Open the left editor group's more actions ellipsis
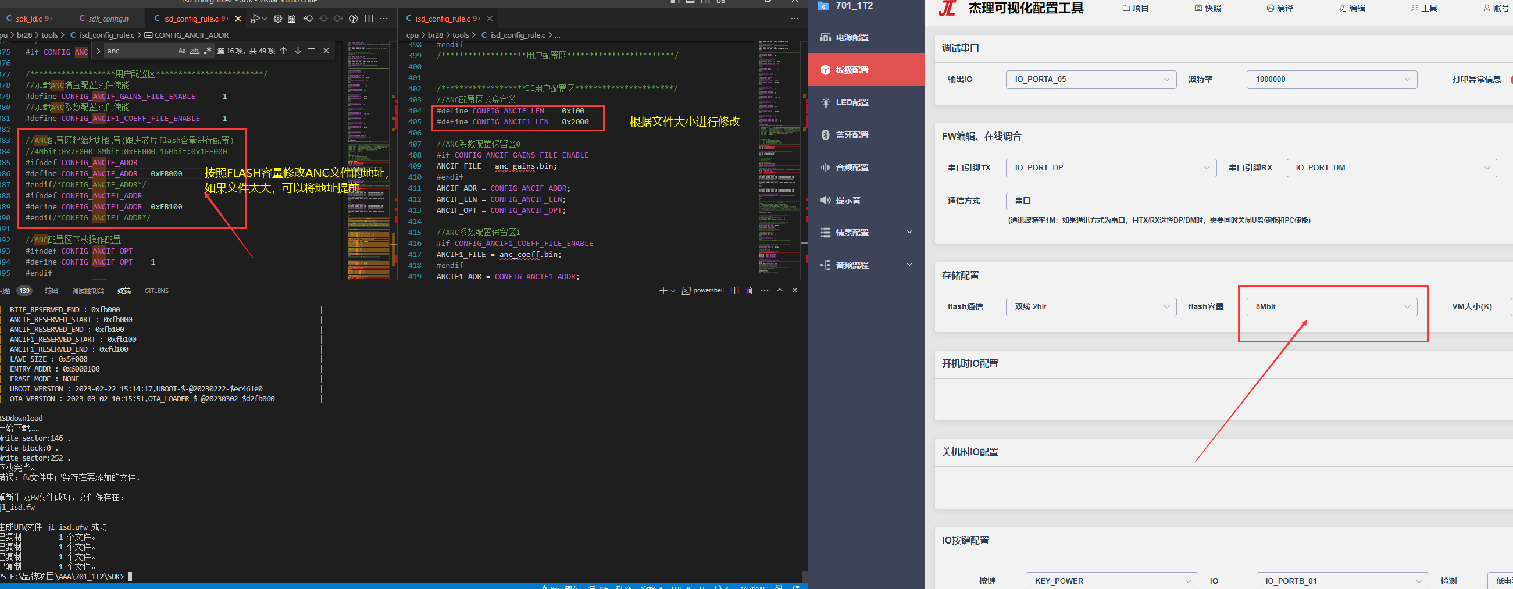This screenshot has height=589, width=1513. point(384,19)
